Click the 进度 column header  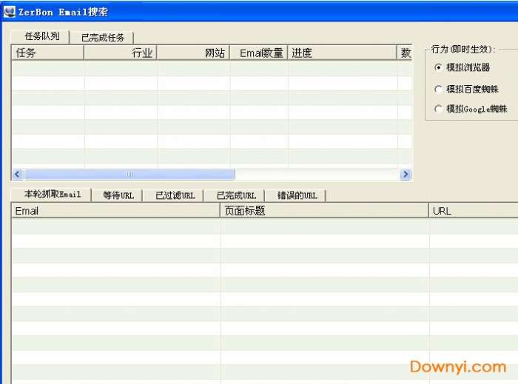click(x=342, y=53)
